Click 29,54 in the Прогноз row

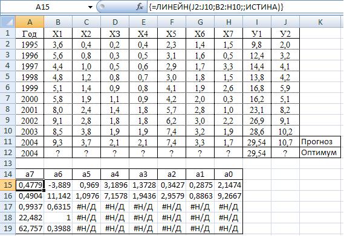coord(257,142)
